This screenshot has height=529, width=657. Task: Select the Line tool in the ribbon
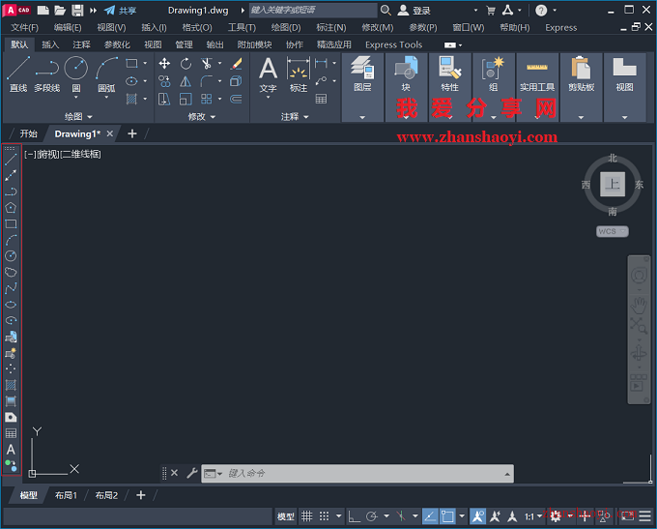[18, 73]
